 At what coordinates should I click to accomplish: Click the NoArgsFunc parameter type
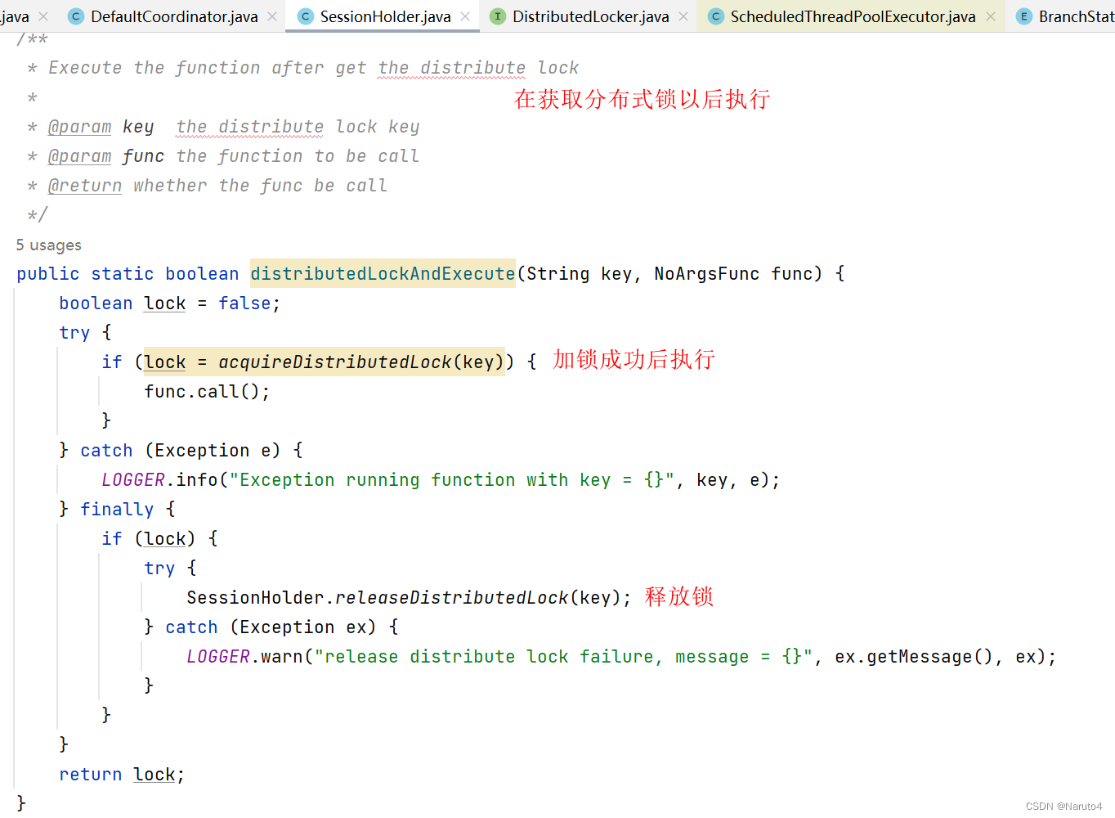707,273
